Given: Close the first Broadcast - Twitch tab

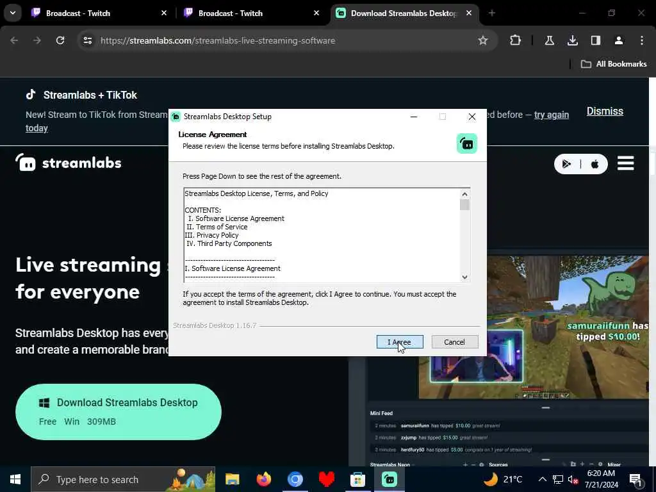Looking at the screenshot, I should [x=164, y=13].
